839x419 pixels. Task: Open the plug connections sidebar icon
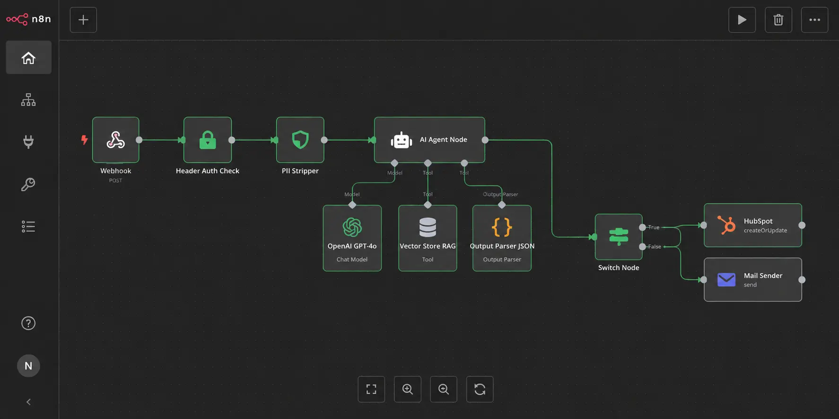pos(28,142)
